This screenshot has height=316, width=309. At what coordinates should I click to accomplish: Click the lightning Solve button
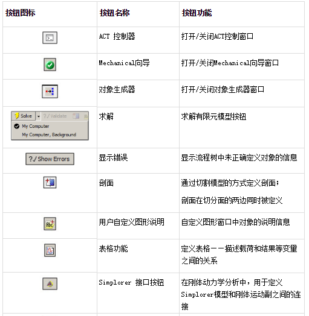point(23,116)
